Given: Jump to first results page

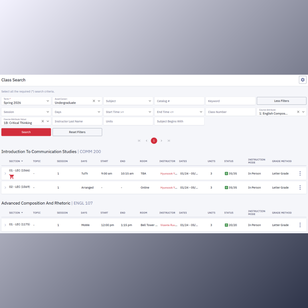Looking at the screenshot, I should [x=139, y=141].
